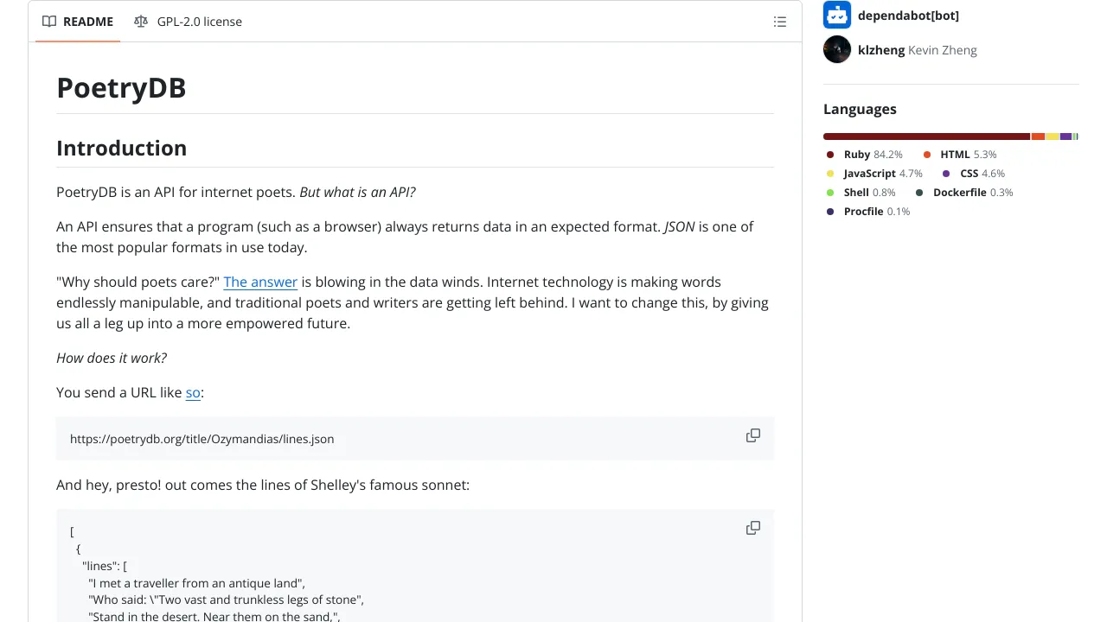Select CSS 4.6% language
The image size is (1107, 622).
click(x=973, y=174)
